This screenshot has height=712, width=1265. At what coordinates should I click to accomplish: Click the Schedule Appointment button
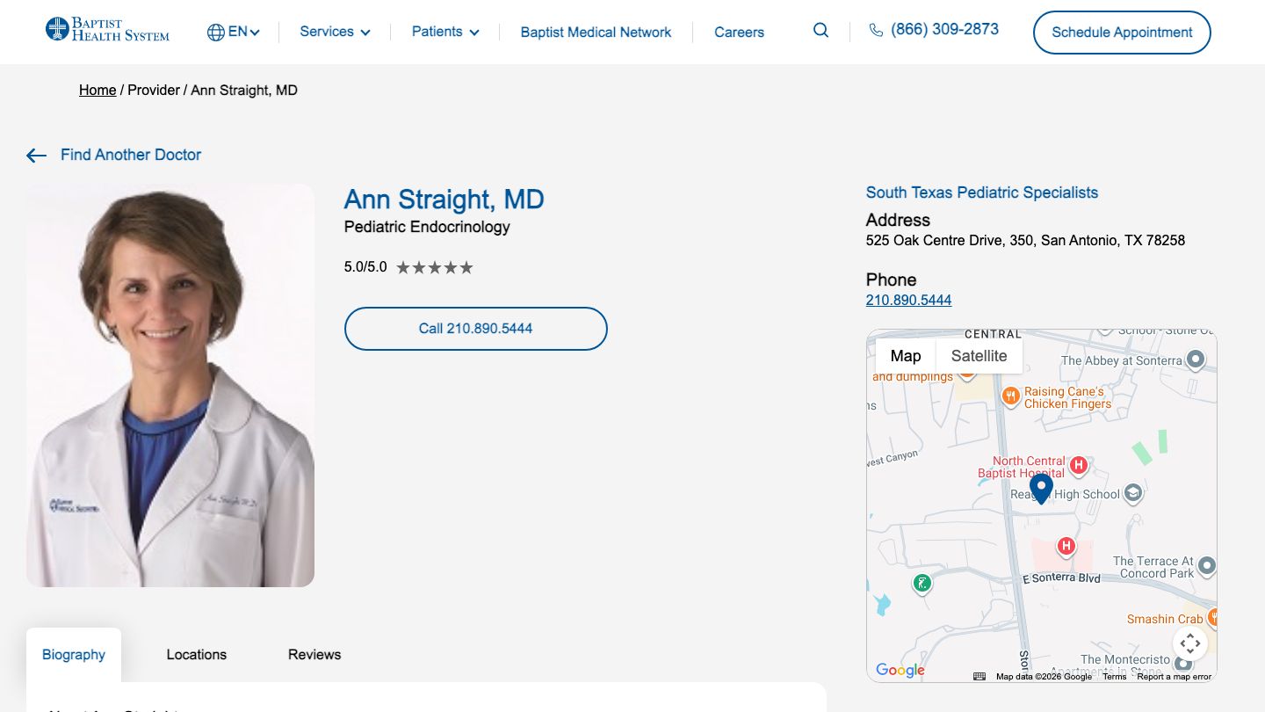click(1121, 32)
